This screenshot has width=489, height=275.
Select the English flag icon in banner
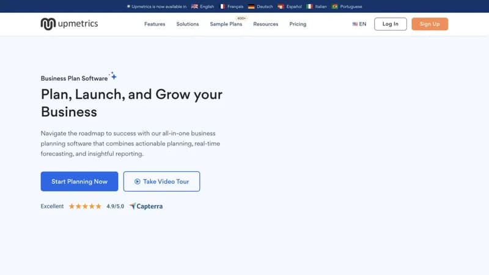coord(194,7)
